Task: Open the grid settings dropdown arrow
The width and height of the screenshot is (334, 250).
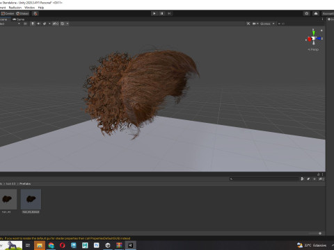Action: 67,24
